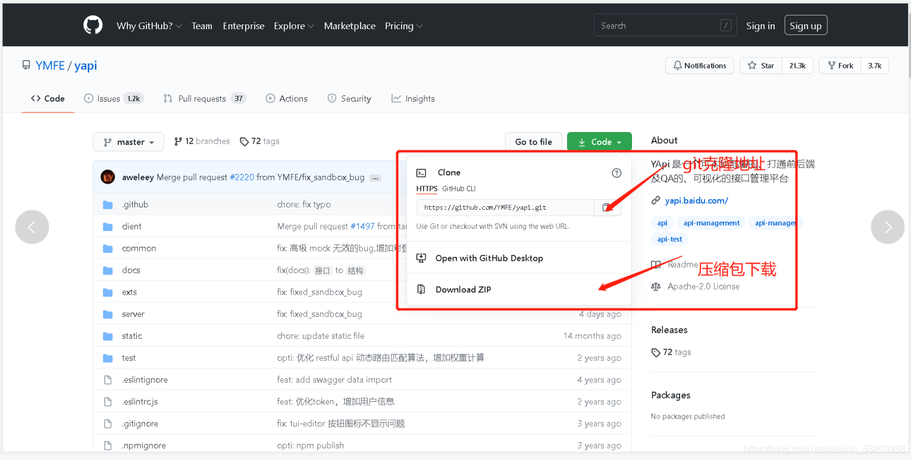Click the link icon beside yapi.baidu.com
Viewport: 911px width, 460px height.
656,201
